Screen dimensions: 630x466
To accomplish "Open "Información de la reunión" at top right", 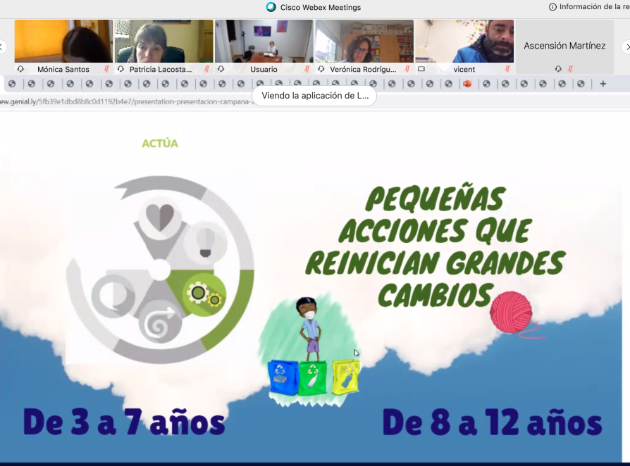I will point(589,7).
